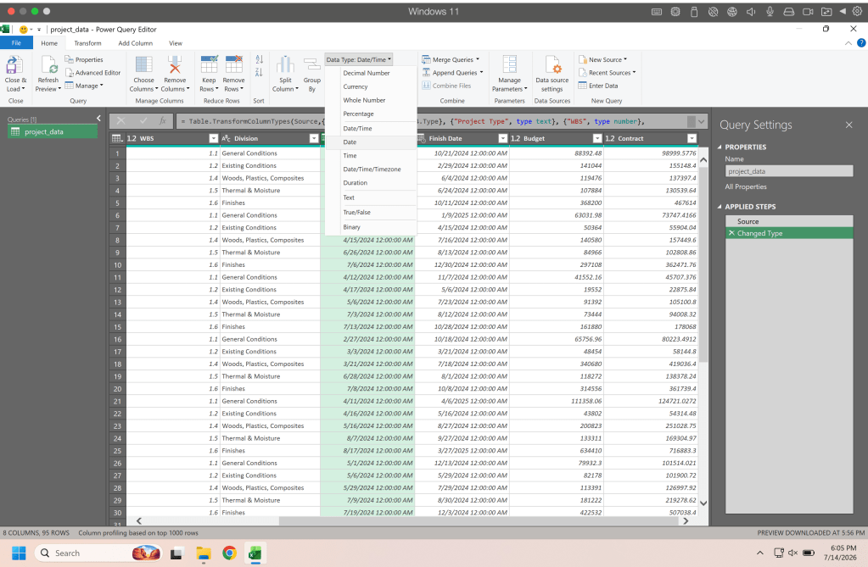This screenshot has height=567, width=868.
Task: Click the Windows taskbar Search box
Action: pos(98,553)
